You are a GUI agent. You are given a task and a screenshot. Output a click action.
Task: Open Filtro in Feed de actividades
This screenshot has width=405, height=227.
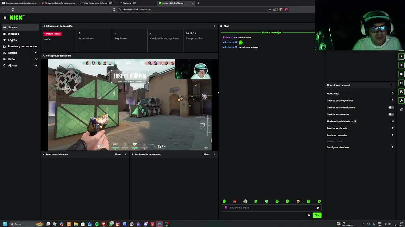(118, 154)
